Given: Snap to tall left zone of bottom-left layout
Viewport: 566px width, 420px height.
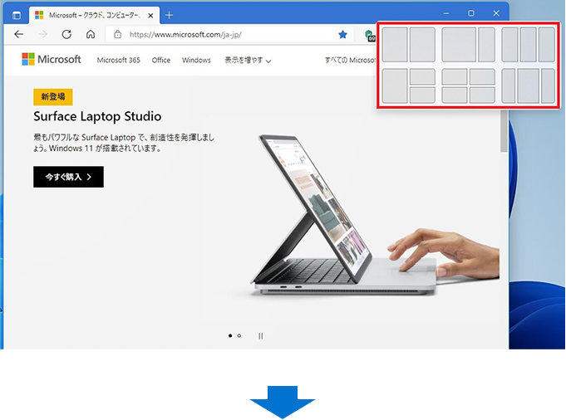Looking at the screenshot, I should click(395, 85).
